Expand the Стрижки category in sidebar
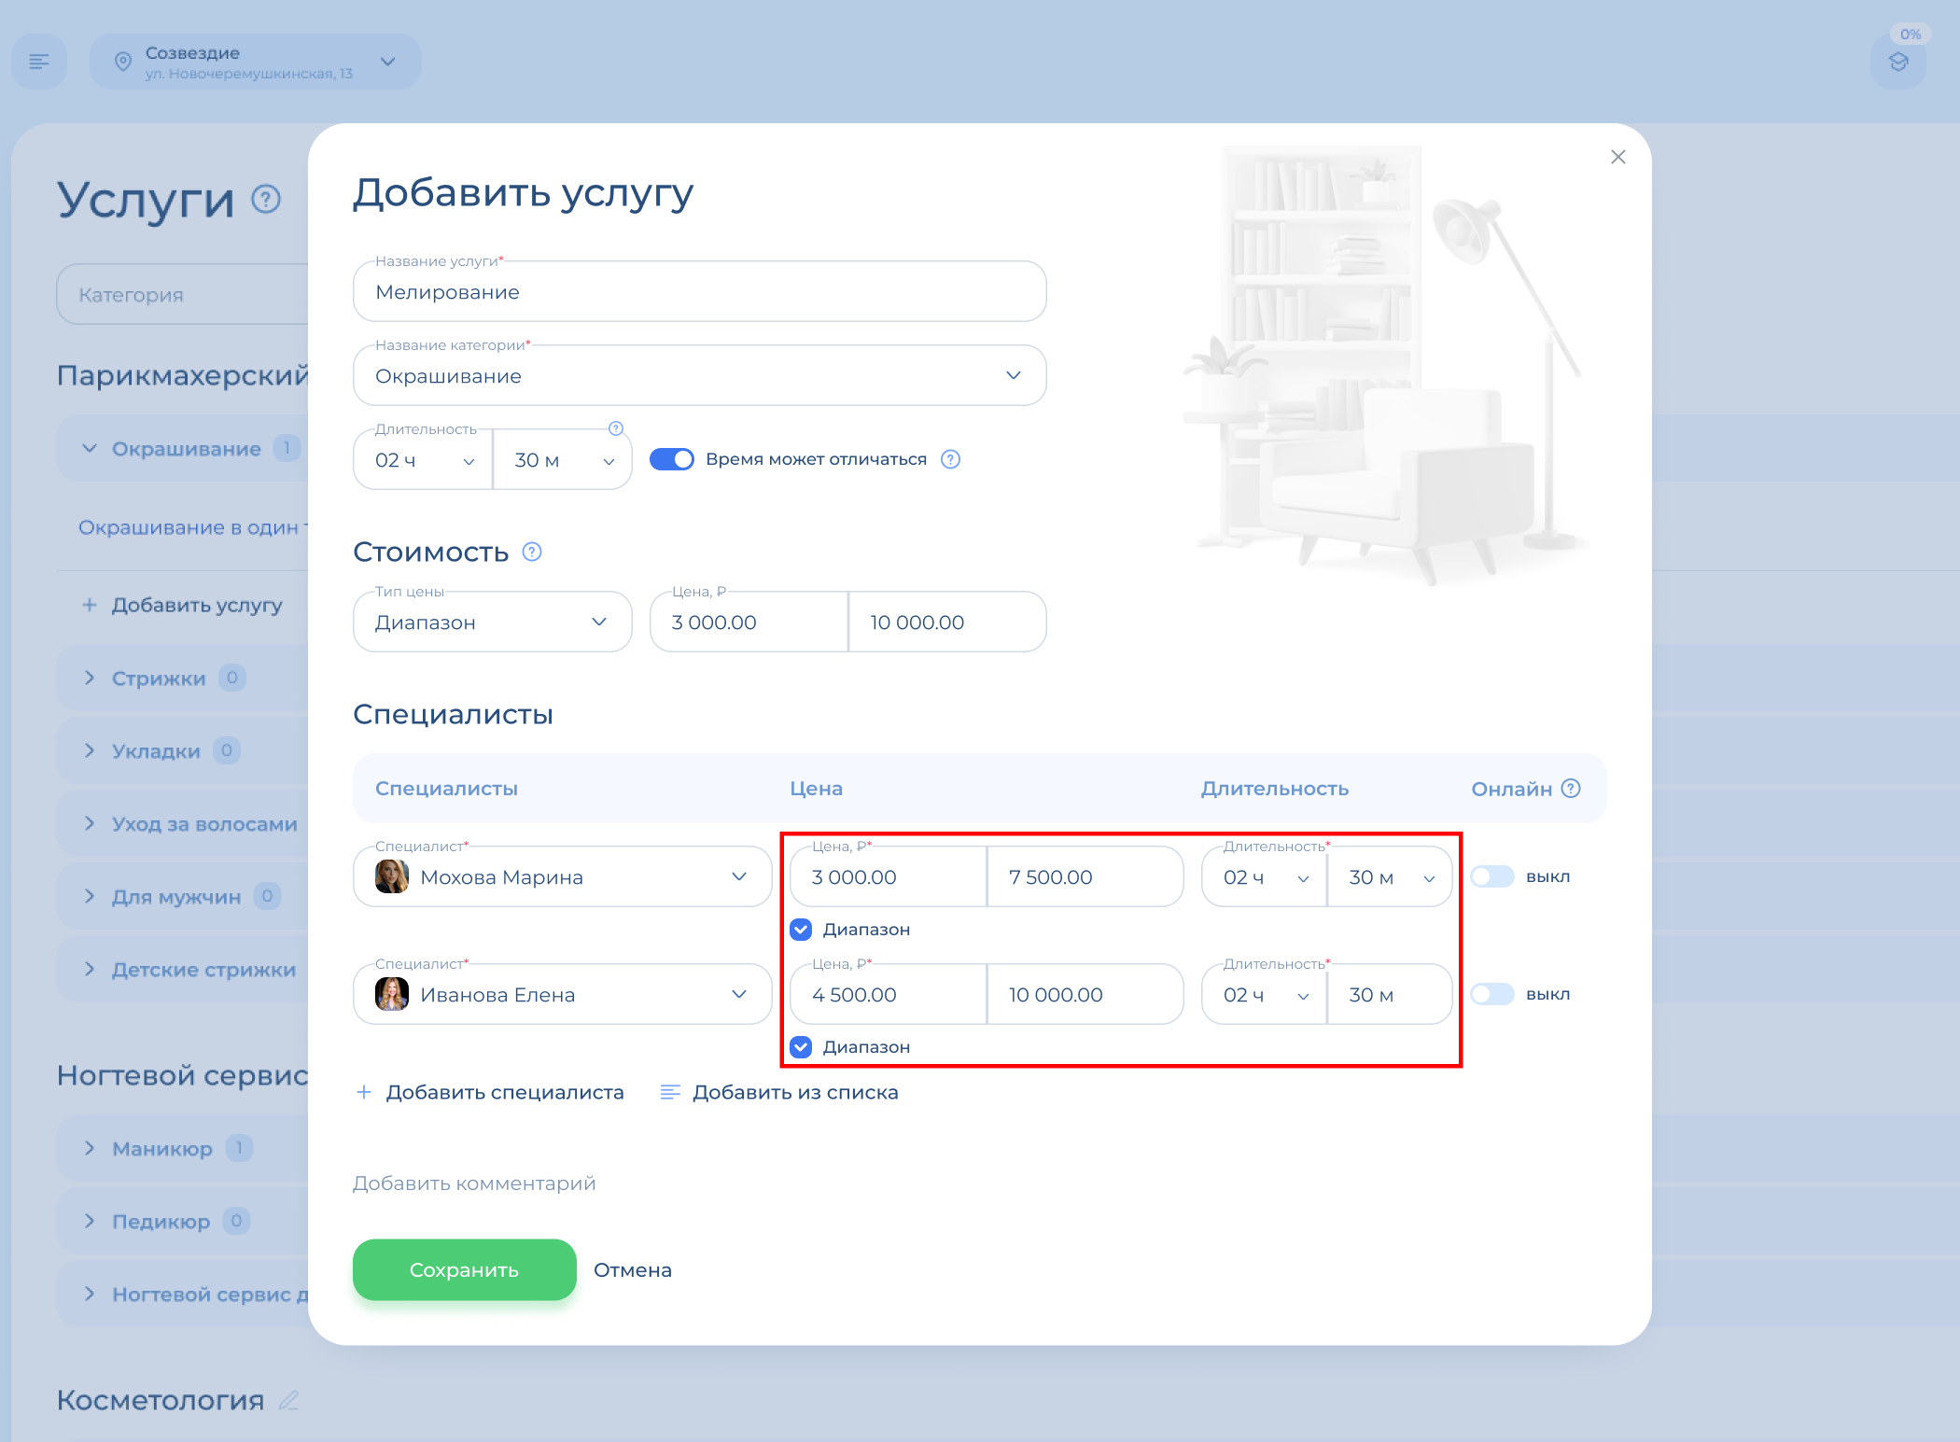Screen dimensions: 1960x1442 pos(90,679)
